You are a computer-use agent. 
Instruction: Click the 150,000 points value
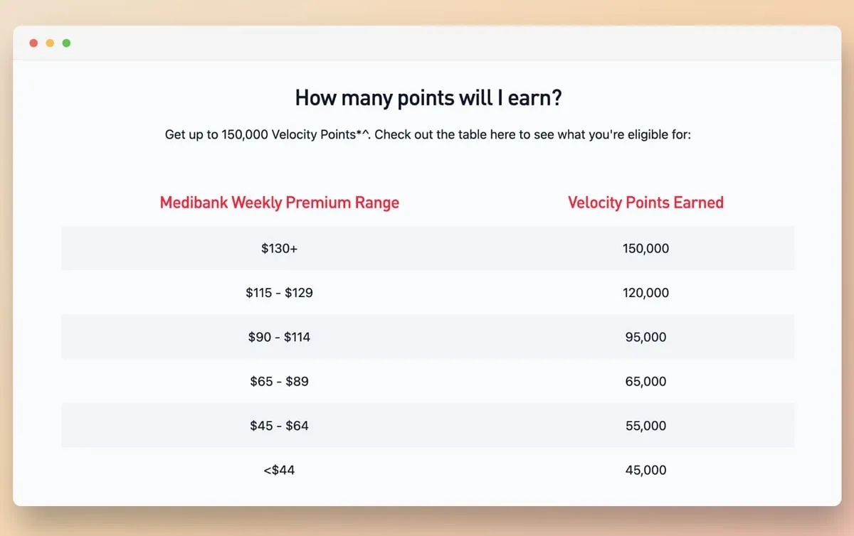coord(646,249)
